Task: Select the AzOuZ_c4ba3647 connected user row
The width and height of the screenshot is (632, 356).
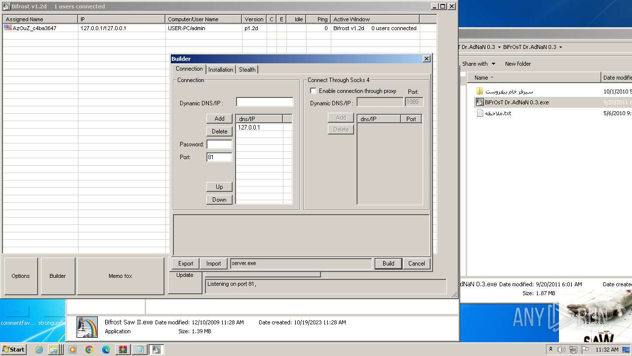Action: [x=220, y=28]
